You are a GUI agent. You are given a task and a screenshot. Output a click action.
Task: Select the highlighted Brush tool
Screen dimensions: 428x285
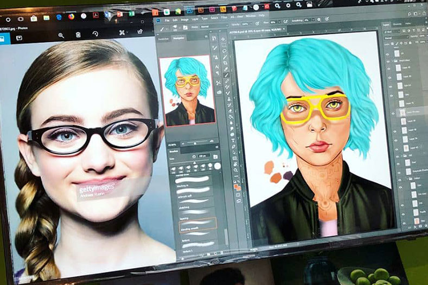tap(226, 75)
